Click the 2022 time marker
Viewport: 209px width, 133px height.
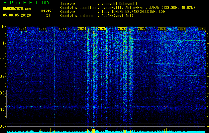pos(43,29)
